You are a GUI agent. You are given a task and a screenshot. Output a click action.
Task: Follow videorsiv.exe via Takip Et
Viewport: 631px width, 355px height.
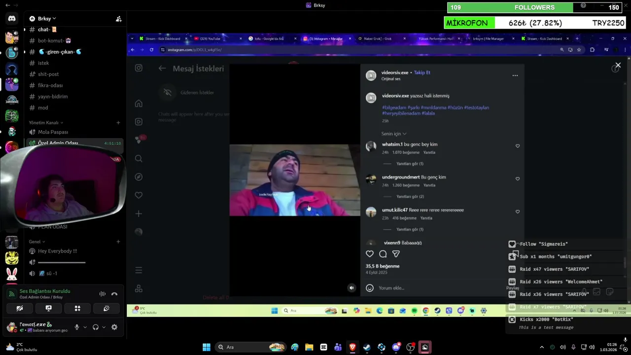click(x=422, y=72)
